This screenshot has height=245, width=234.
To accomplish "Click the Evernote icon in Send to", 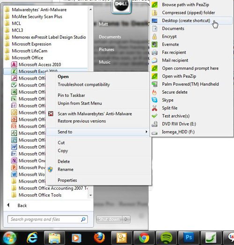I will 154,45.
